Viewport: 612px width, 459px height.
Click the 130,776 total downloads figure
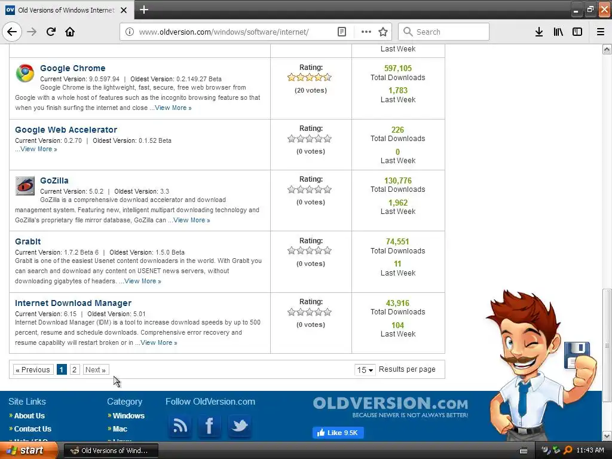pyautogui.click(x=397, y=180)
